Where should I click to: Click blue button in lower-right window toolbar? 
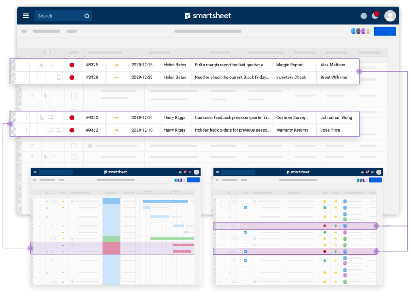click(375, 180)
